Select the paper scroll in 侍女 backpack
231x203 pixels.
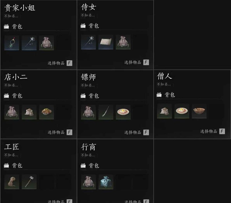[106, 42]
